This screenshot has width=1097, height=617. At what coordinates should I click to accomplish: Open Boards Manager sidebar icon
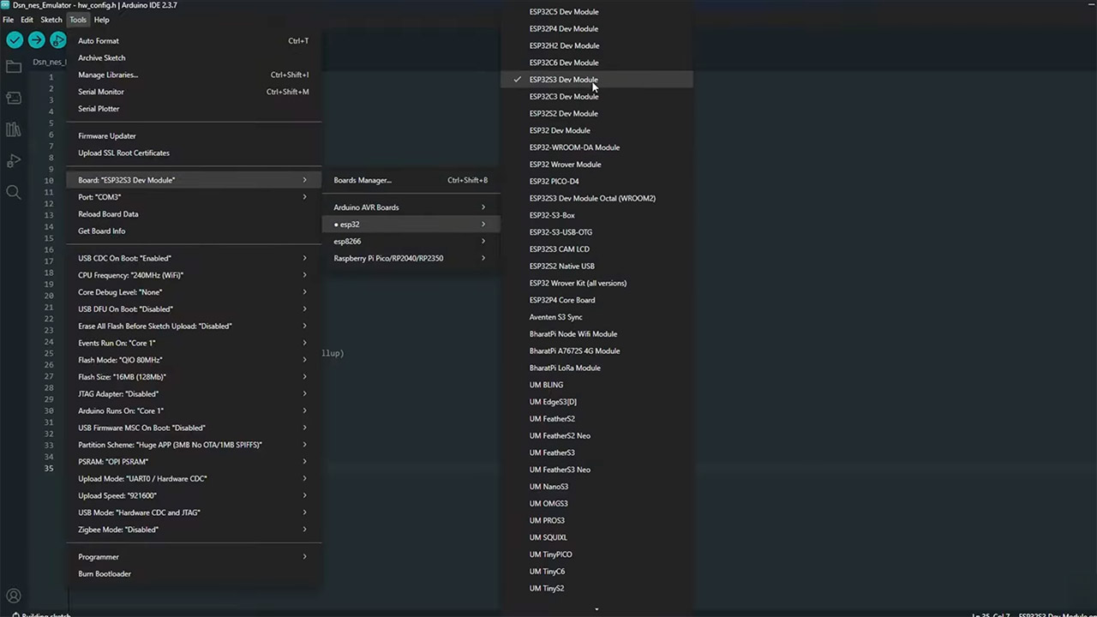[13, 98]
